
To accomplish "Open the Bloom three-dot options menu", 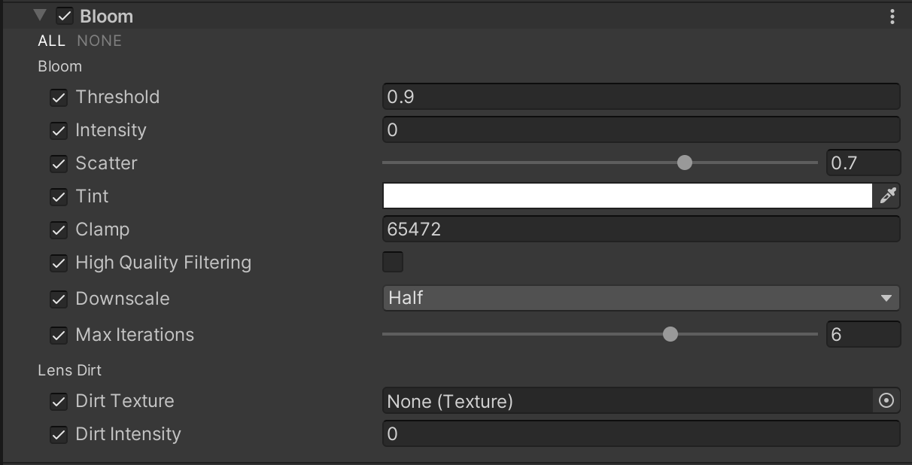I will click(x=892, y=16).
